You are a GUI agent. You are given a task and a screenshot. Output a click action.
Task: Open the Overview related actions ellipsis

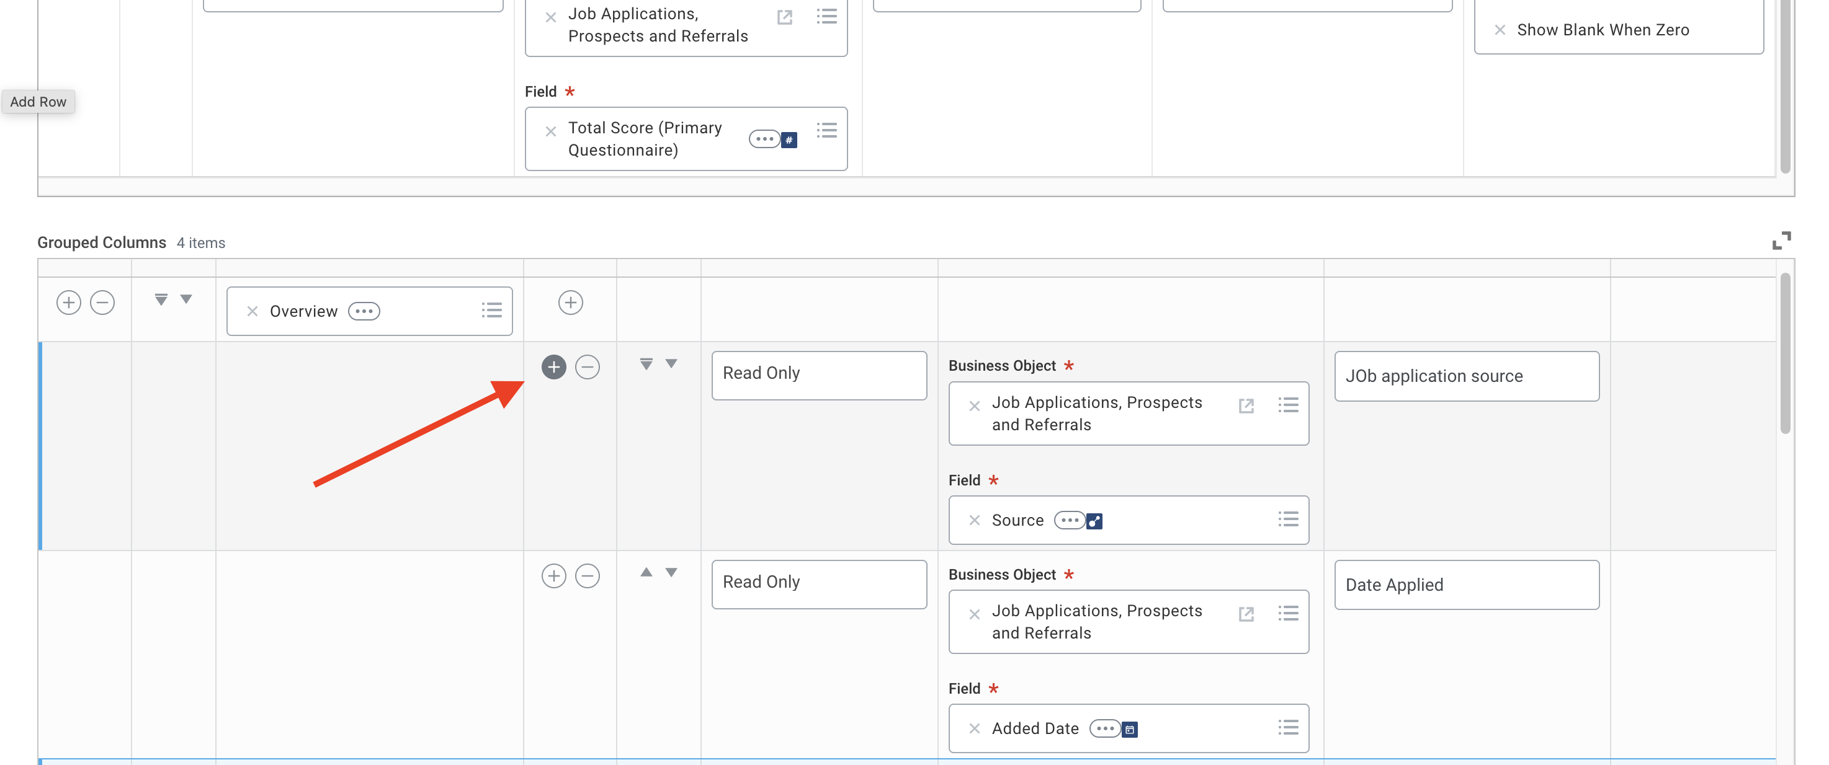click(x=364, y=311)
